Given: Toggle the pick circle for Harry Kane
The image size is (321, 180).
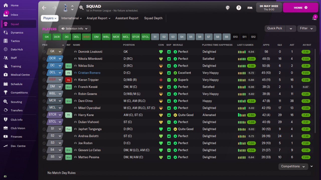Looking at the screenshot, I should point(44,115).
